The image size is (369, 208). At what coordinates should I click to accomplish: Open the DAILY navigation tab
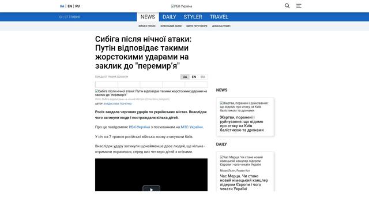click(x=170, y=17)
